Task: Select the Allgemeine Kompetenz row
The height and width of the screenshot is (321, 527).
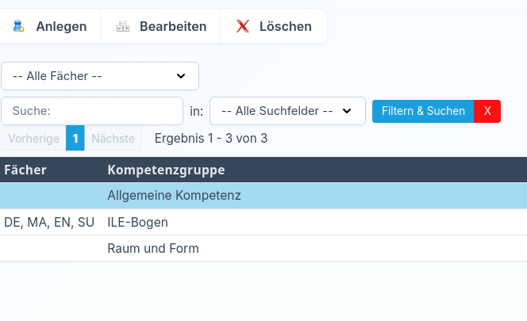Action: (x=174, y=195)
